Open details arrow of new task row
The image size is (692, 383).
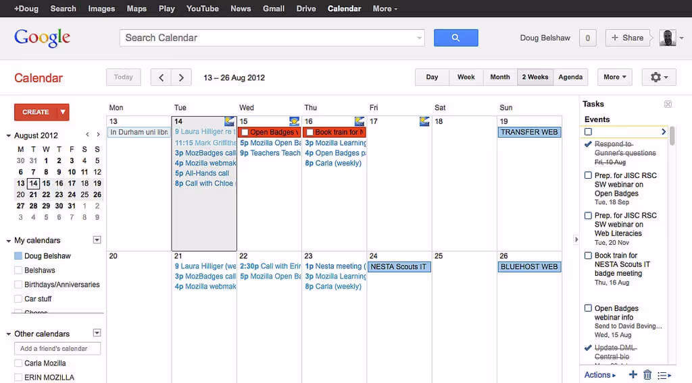(x=664, y=131)
